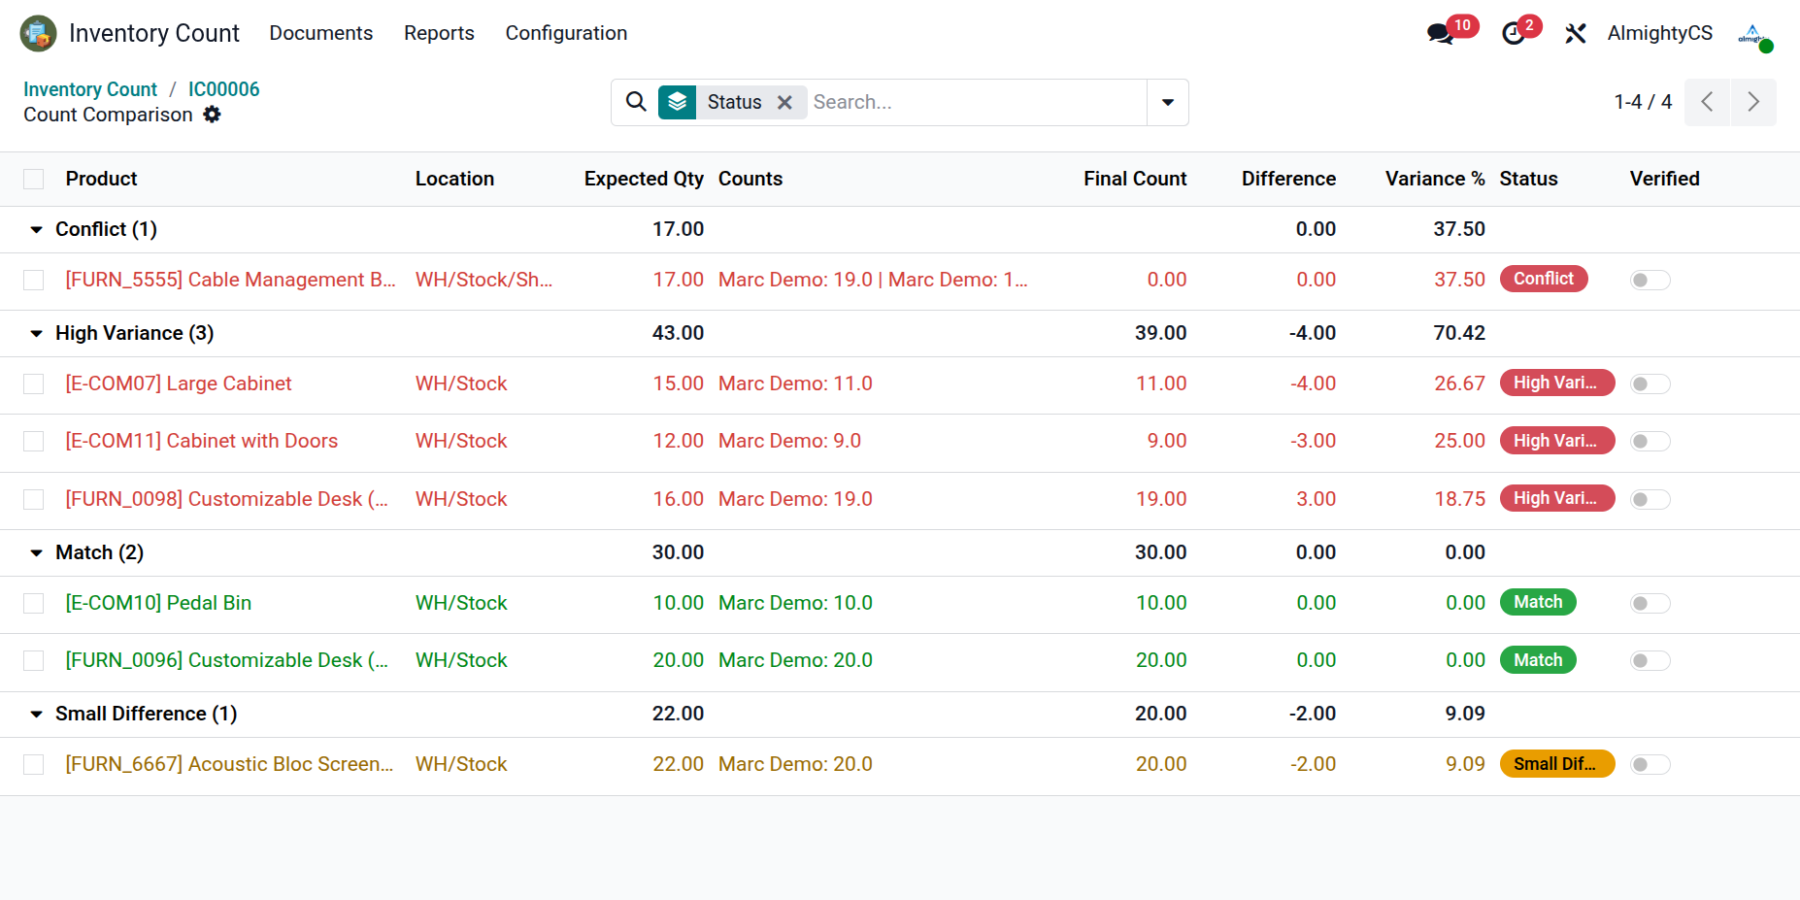Click the Inventory Count app logo icon
The height and width of the screenshot is (900, 1800).
click(38, 33)
